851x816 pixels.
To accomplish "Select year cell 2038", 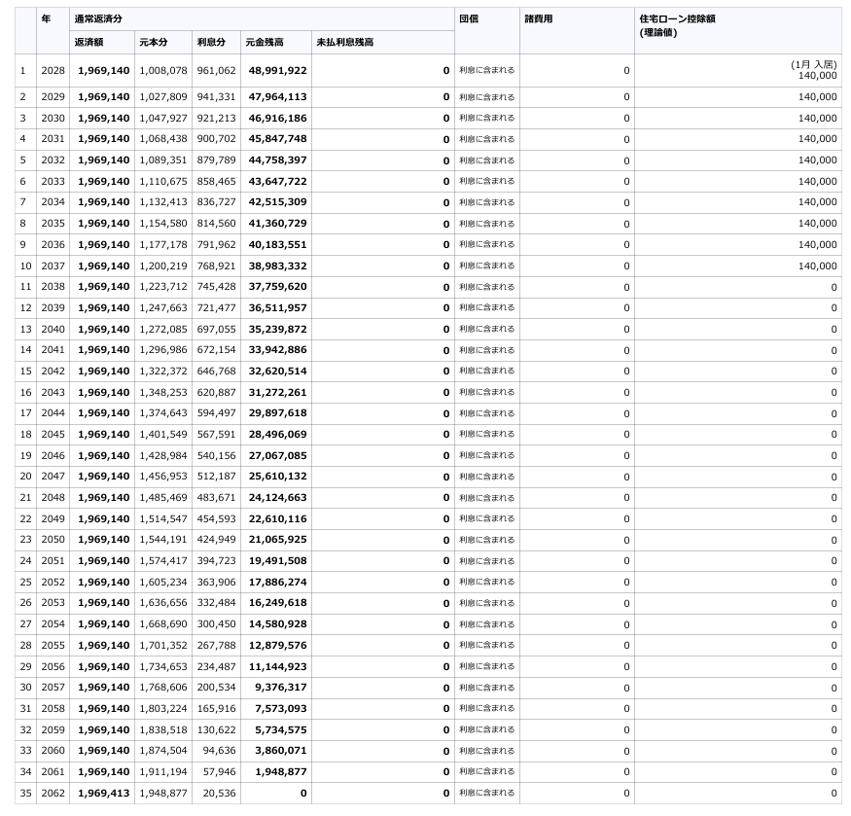I will click(x=53, y=287).
